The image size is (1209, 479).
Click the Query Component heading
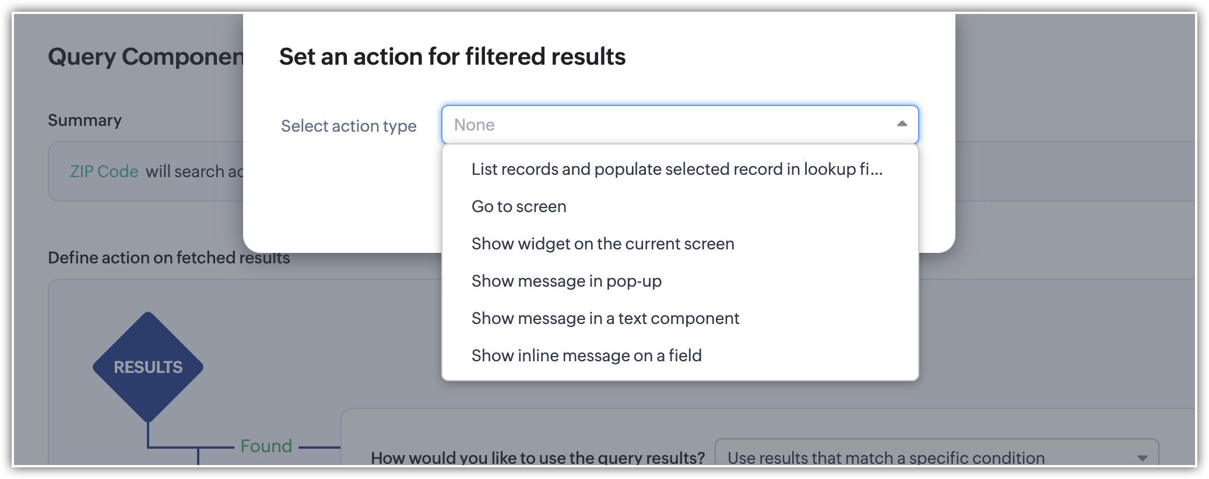click(146, 57)
